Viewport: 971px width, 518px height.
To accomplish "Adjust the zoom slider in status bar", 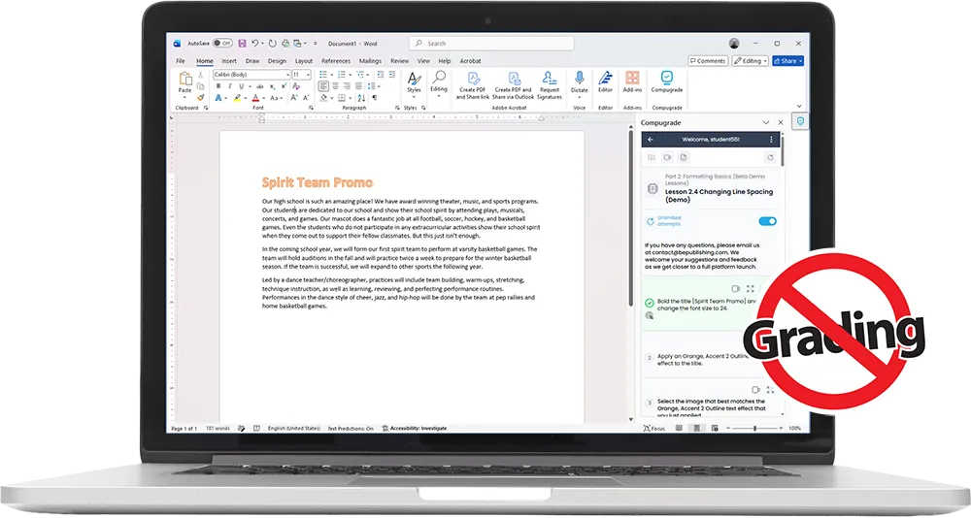I will point(754,428).
